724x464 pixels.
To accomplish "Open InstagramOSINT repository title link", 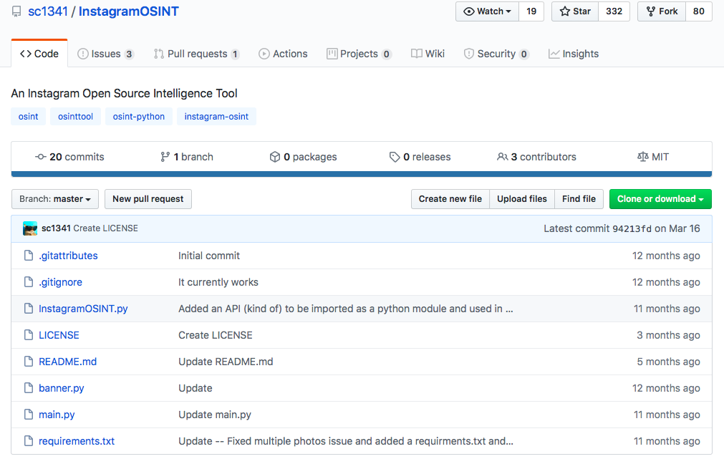I will tap(128, 11).
